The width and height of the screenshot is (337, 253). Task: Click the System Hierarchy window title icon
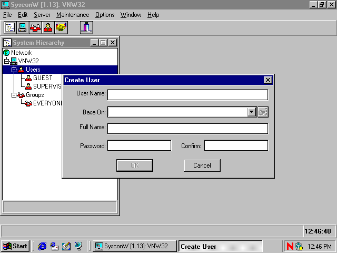7,43
